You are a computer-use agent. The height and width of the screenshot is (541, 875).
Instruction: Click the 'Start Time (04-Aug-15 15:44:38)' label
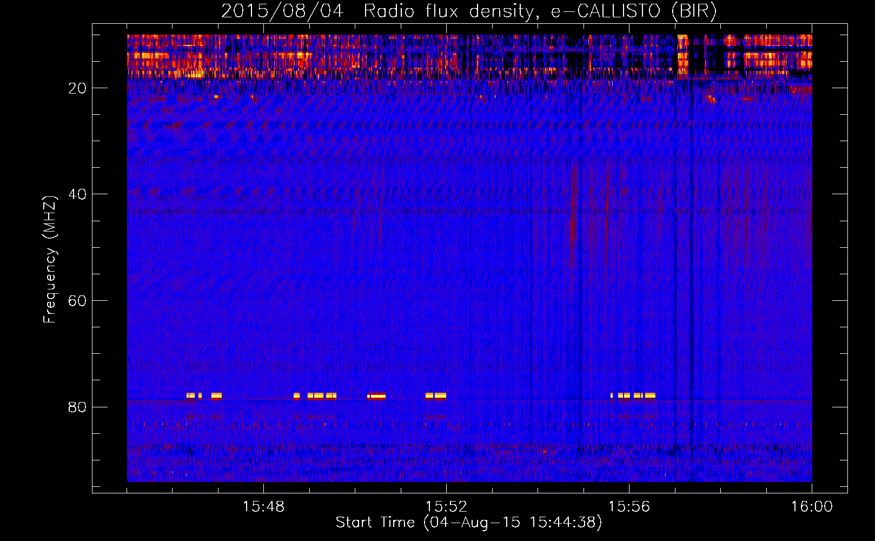pos(469,523)
